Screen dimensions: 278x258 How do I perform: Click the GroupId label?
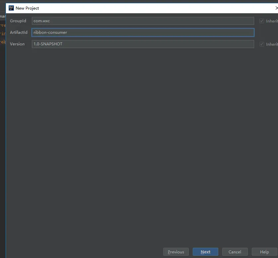[x=18, y=21]
